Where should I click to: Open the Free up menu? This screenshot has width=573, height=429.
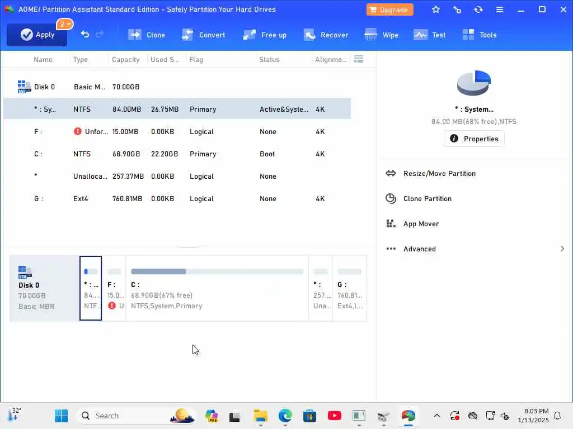[x=265, y=35]
